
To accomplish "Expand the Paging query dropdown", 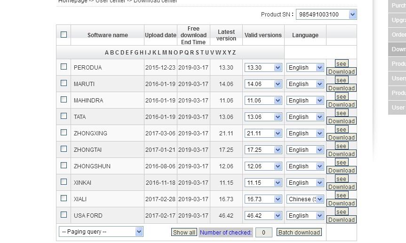I will pos(101,232).
